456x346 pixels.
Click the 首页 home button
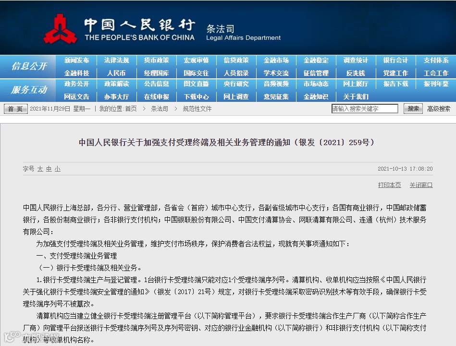click(x=16, y=109)
